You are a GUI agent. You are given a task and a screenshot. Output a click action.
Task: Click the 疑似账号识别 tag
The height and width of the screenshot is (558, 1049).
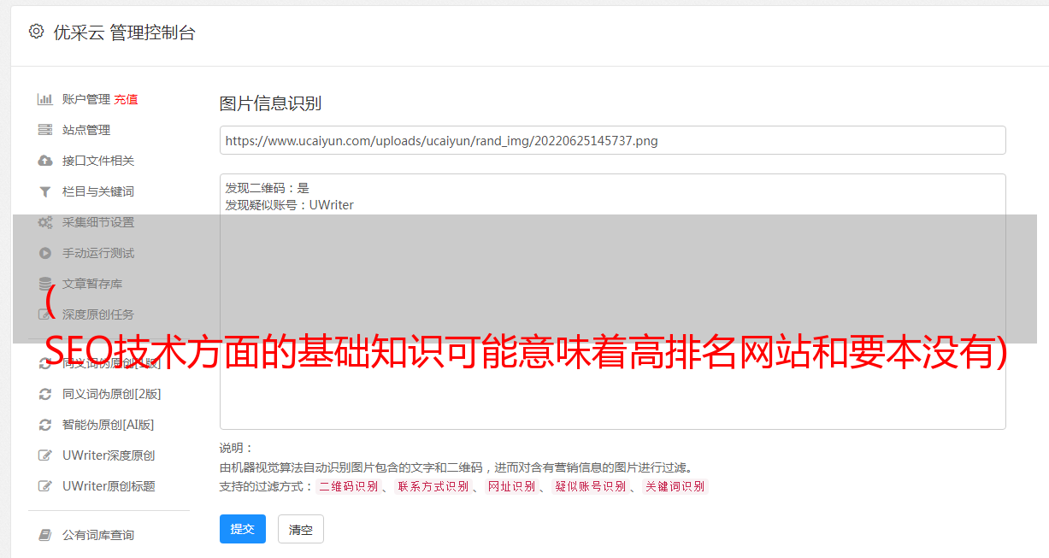pos(590,486)
